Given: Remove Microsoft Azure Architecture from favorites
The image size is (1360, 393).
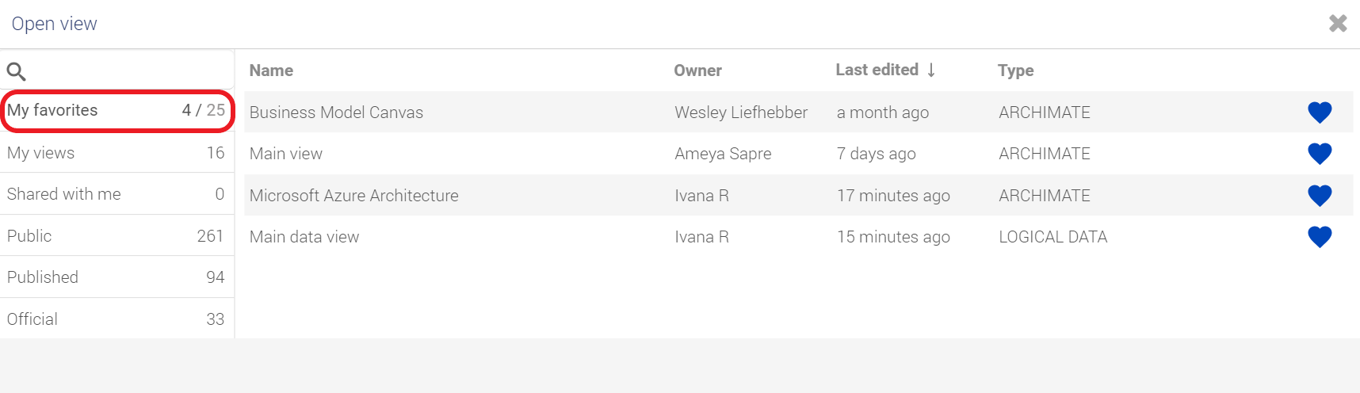Looking at the screenshot, I should pos(1320,196).
